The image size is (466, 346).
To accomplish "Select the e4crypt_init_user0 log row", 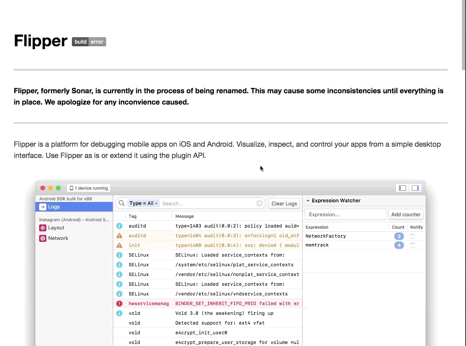I will pos(208,333).
